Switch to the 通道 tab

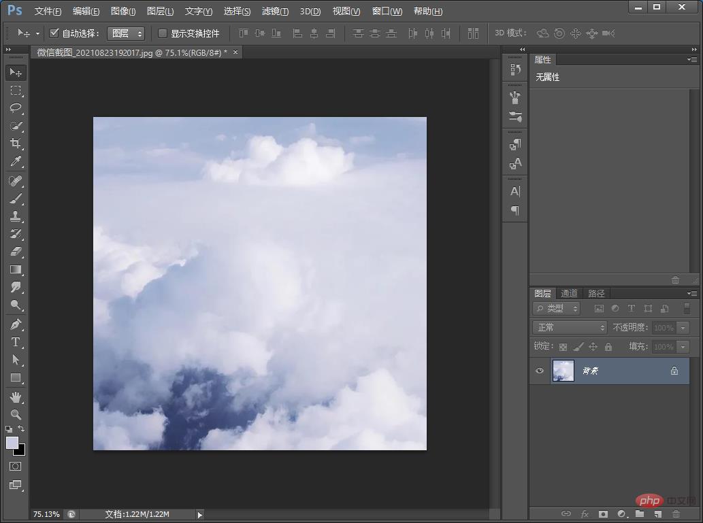569,294
